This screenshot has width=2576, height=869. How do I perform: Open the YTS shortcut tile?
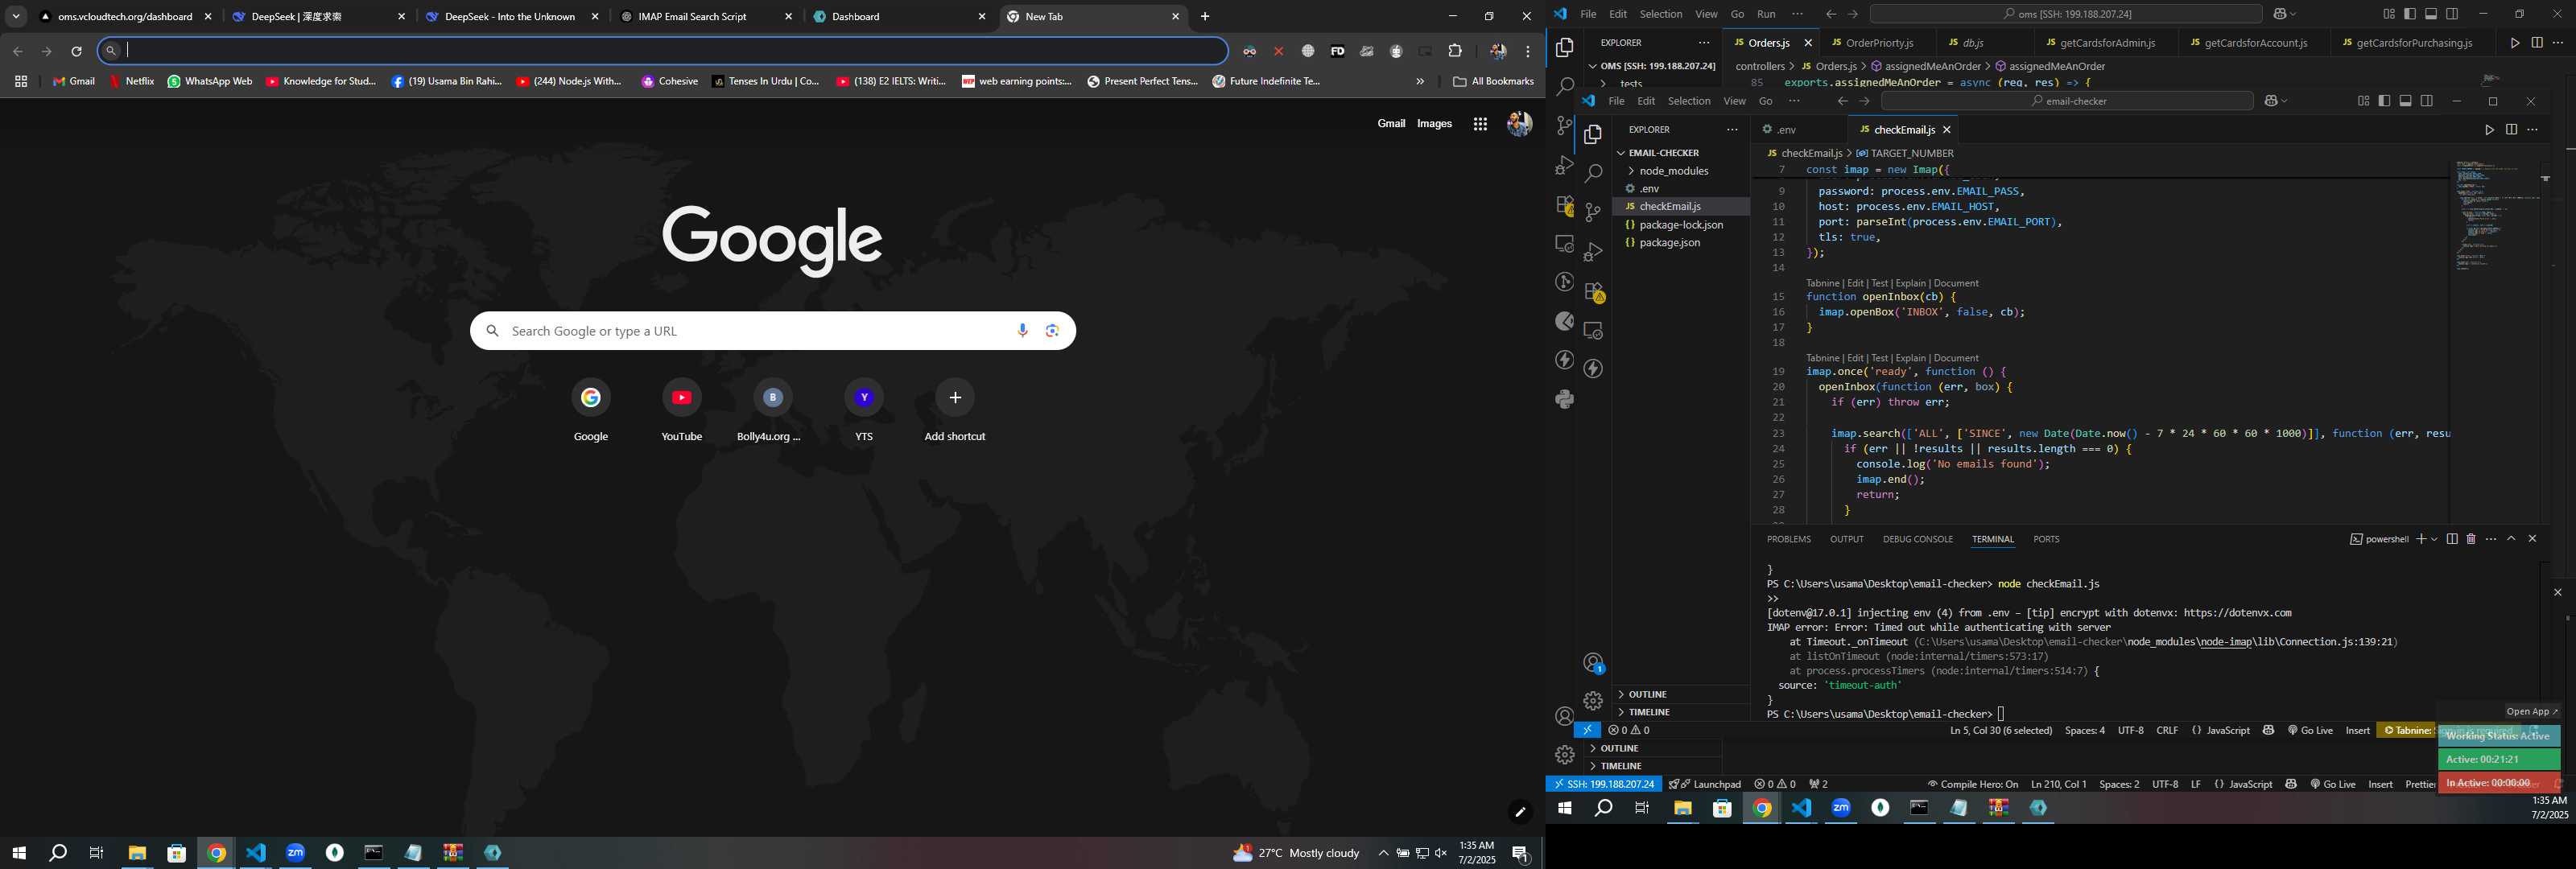[x=864, y=411]
